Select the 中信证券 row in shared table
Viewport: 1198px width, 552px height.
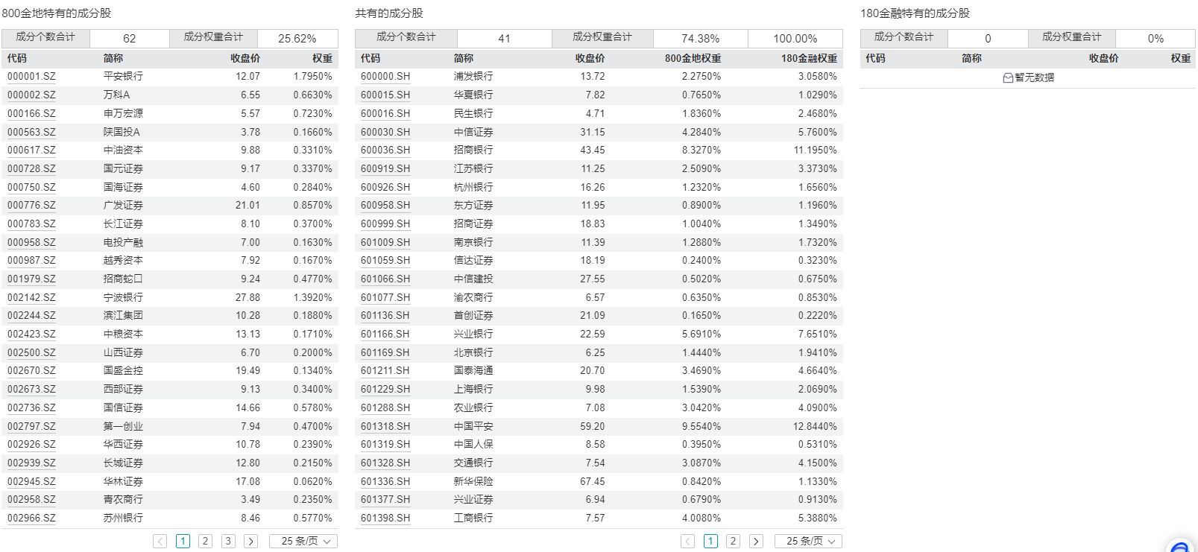point(473,132)
